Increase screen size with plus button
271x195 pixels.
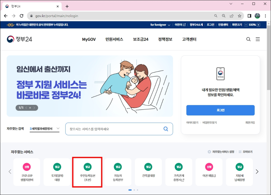258,25
